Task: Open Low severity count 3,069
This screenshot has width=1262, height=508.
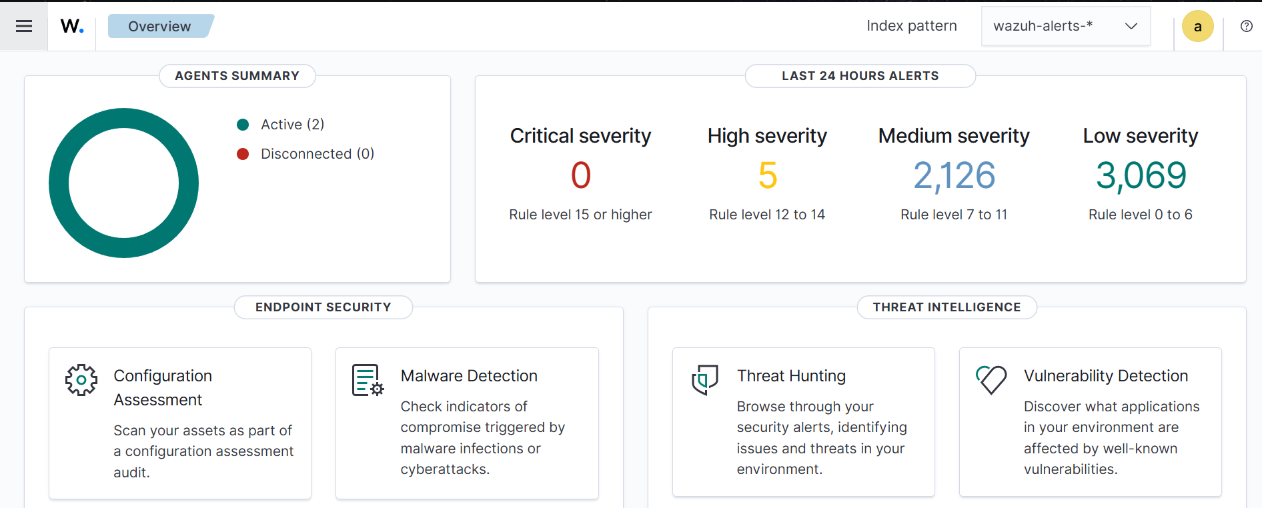Action: (x=1141, y=176)
